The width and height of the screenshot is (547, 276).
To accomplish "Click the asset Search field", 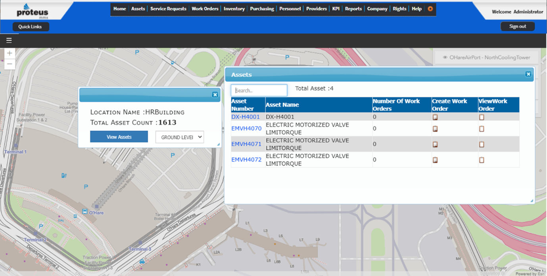I will pos(259,90).
